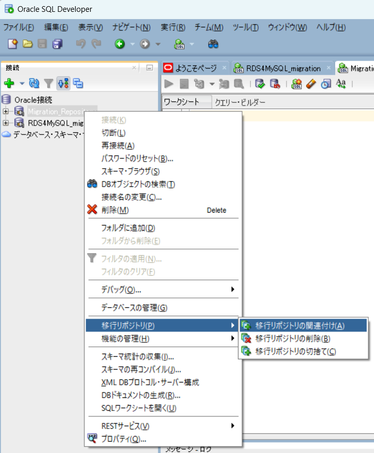Open the ヘルプ(H) menu
The height and width of the screenshot is (453, 374).
(x=331, y=27)
